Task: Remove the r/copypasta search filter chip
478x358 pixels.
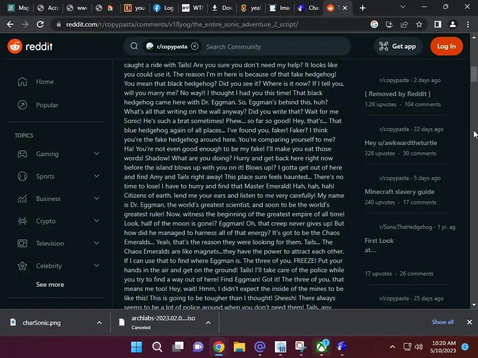Action: (x=195, y=46)
